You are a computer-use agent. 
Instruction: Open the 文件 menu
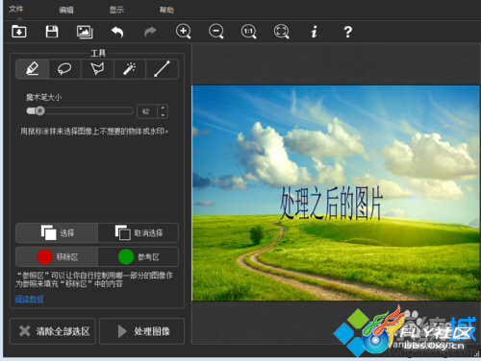pyautogui.click(x=16, y=9)
